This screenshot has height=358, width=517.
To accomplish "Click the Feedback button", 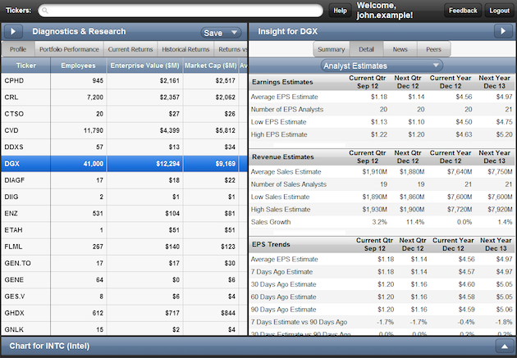I will (463, 11).
